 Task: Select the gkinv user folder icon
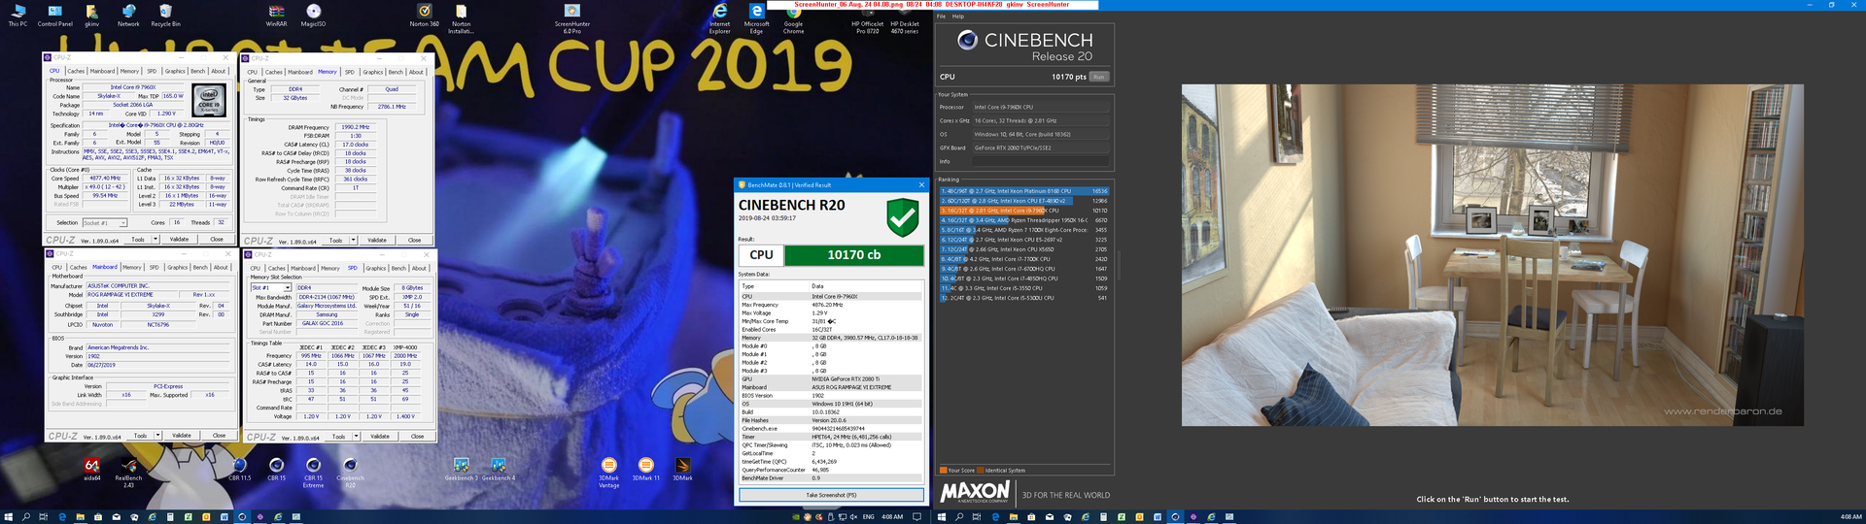[x=91, y=16]
